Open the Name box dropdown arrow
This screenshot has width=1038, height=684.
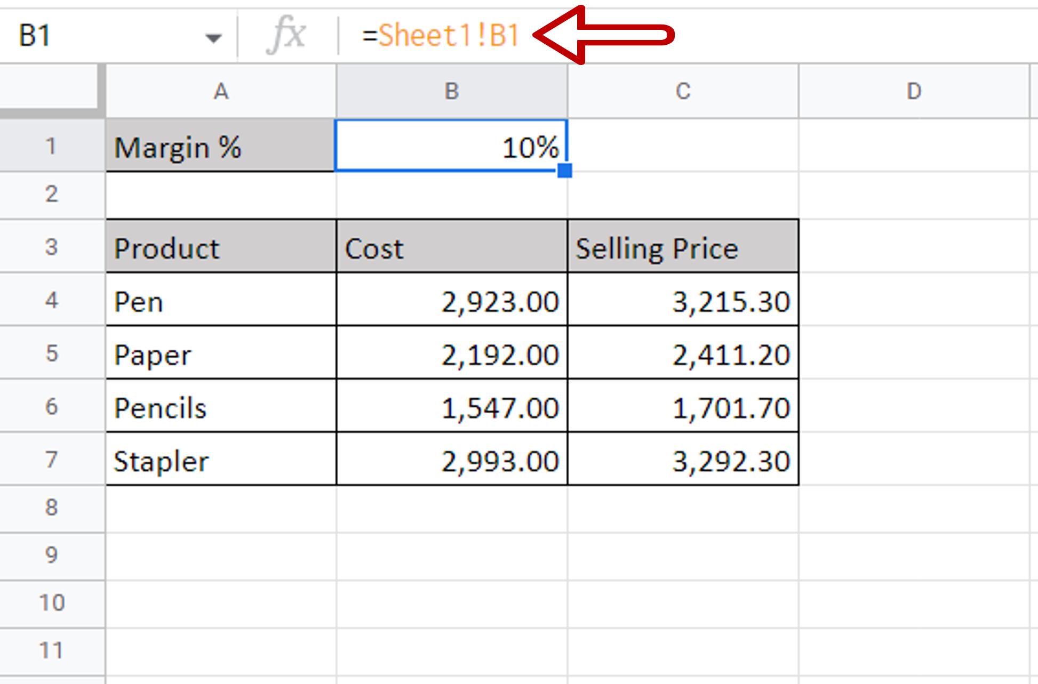coord(213,38)
